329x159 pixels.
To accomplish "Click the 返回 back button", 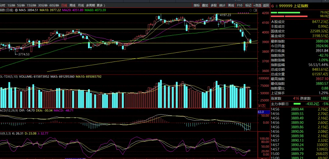I will coord(266,5).
